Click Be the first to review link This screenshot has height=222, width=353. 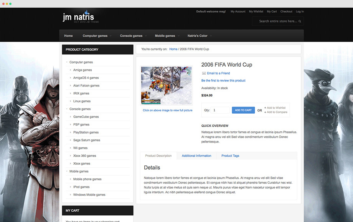(x=223, y=80)
